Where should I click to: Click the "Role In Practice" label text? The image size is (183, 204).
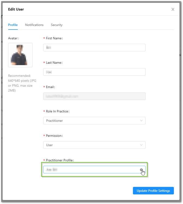57,112
